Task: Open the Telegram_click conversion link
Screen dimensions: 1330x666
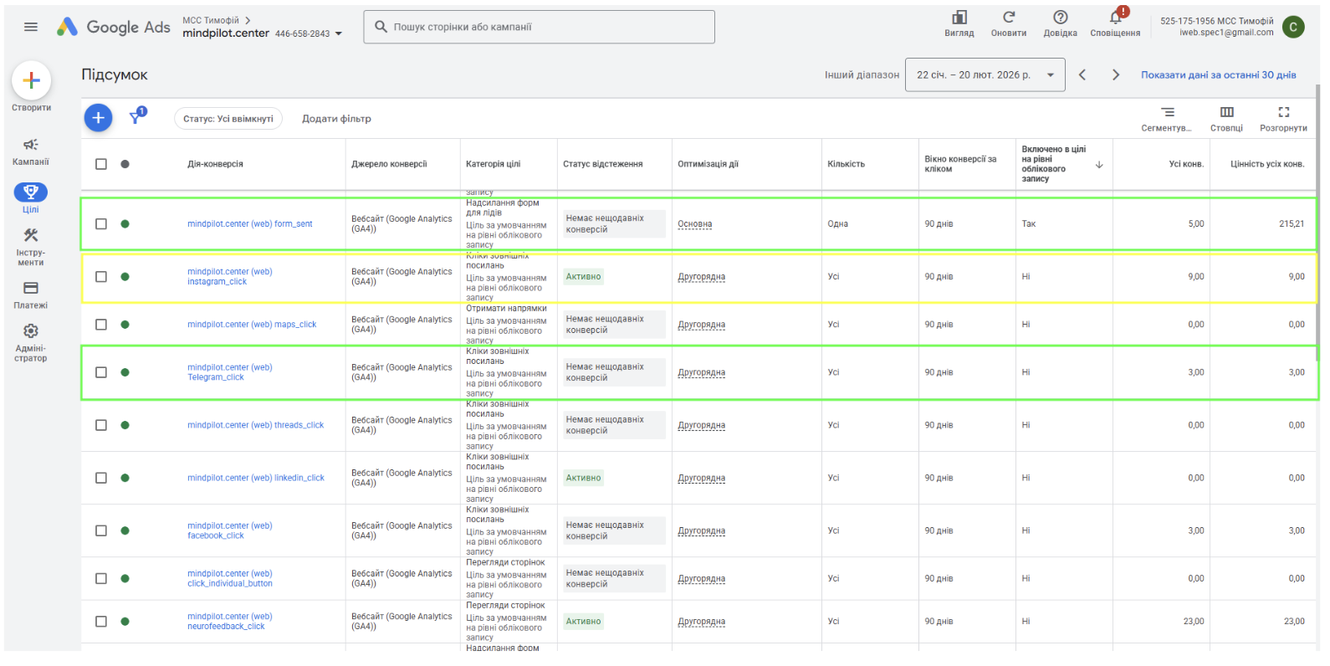Action: click(230, 372)
